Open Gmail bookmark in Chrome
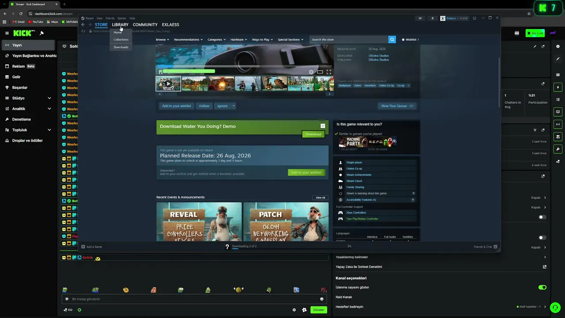565x318 pixels. (x=18, y=22)
